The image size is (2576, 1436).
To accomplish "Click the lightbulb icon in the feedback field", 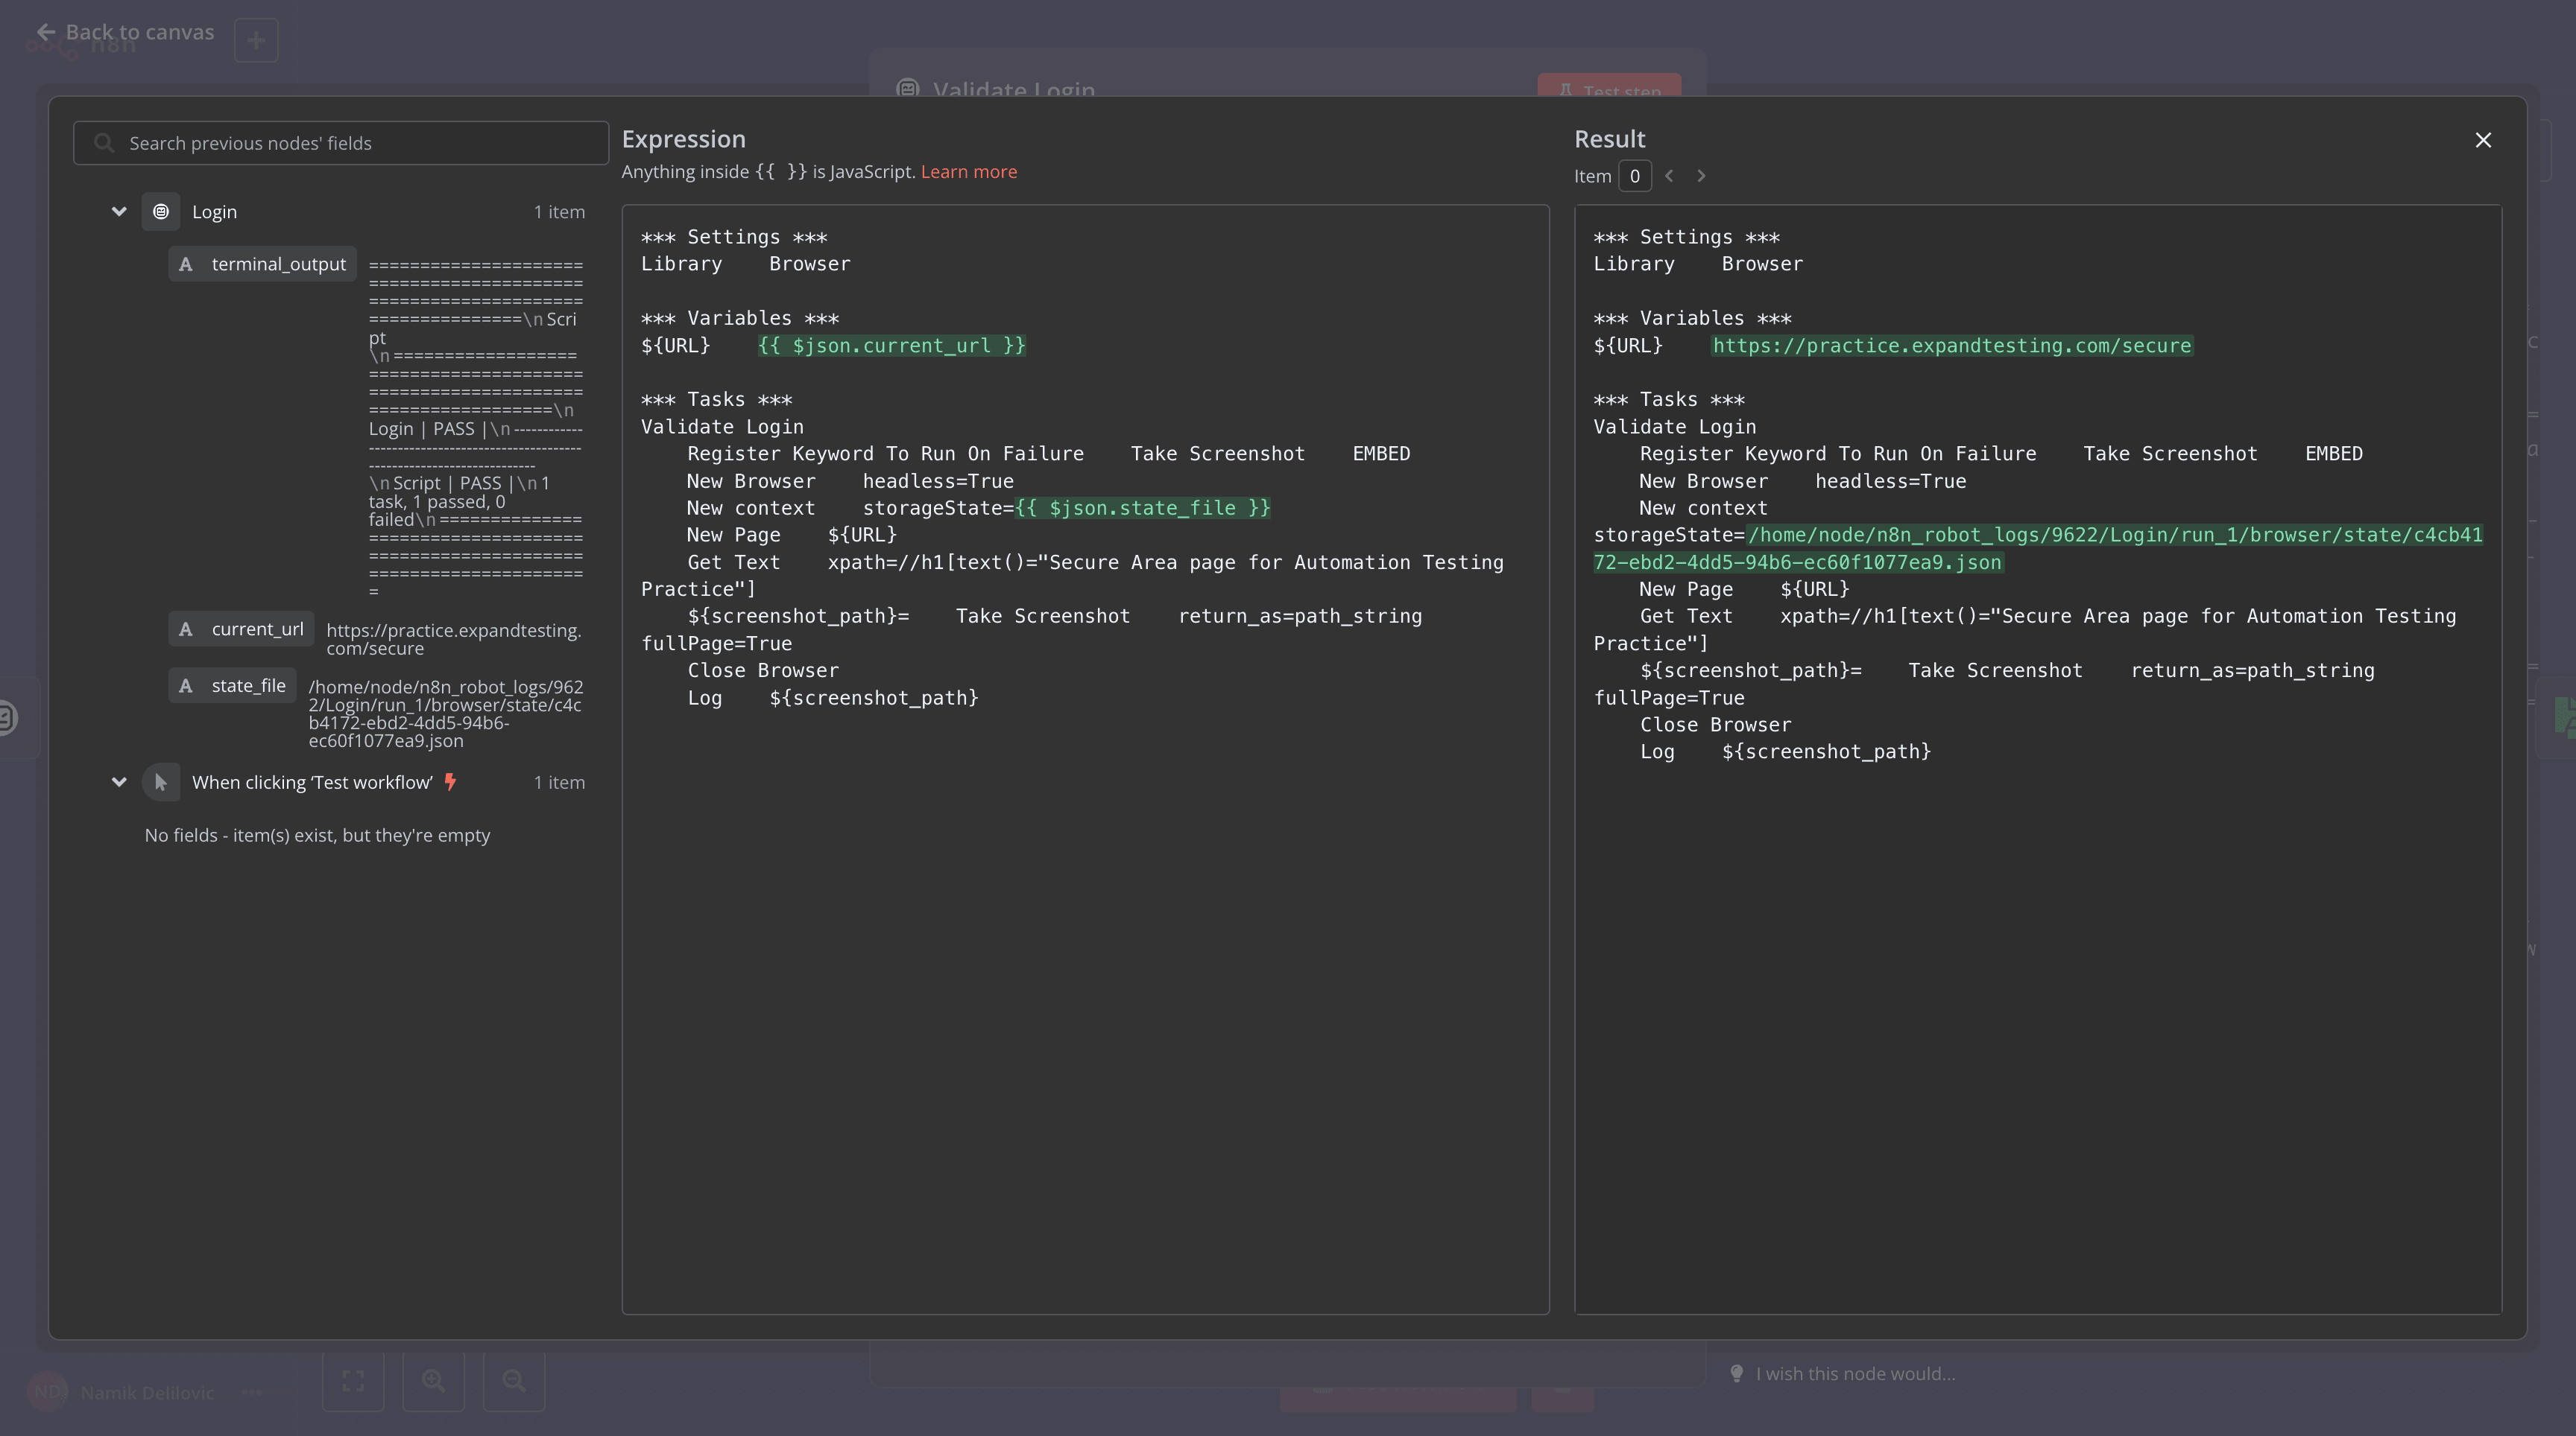I will point(1737,1373).
